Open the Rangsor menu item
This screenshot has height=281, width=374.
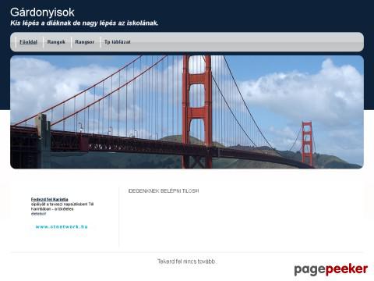[84, 41]
